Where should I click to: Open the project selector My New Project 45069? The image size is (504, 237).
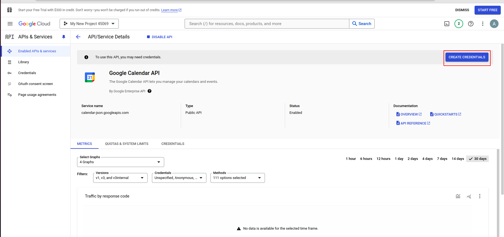click(89, 24)
